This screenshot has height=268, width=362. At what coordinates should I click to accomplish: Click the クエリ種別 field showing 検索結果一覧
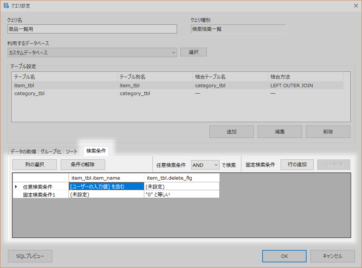pos(238,29)
